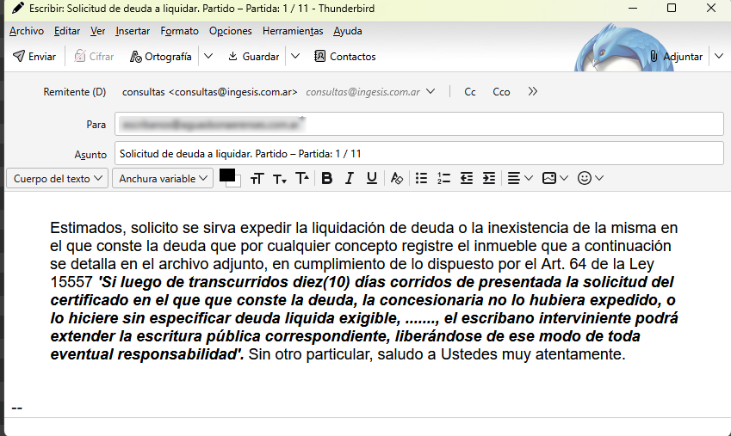
Task: Toggle underline formatting
Action: (x=371, y=179)
